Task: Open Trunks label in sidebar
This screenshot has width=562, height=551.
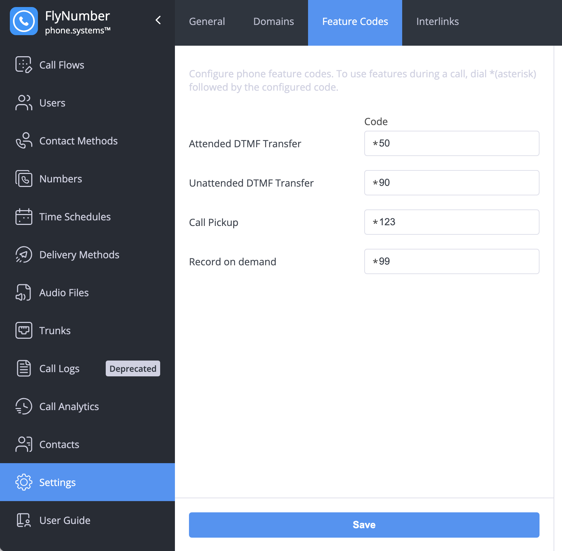Action: click(55, 331)
